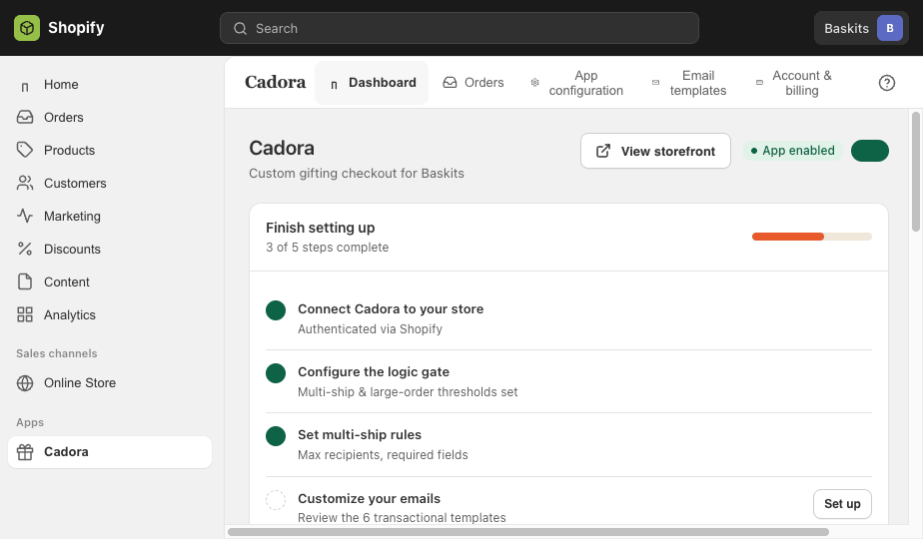Open Marketing in the sidebar
Viewport: 923px width, 539px height.
tap(110, 216)
